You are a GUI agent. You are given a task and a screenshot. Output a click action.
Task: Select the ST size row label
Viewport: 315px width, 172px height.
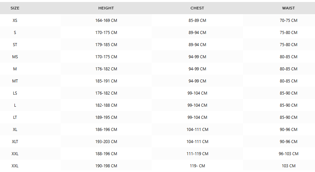click(15, 45)
